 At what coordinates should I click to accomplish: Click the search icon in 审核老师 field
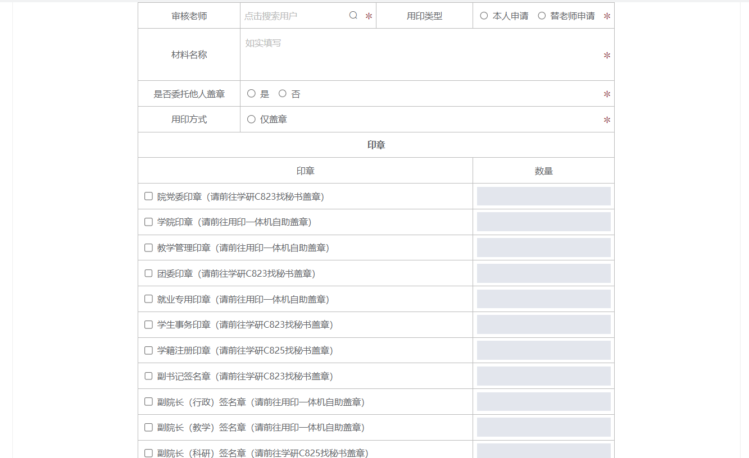coord(353,16)
